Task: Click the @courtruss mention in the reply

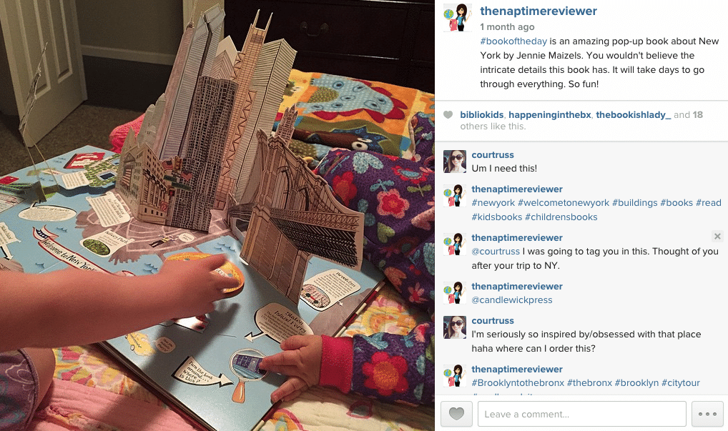Action: (496, 252)
